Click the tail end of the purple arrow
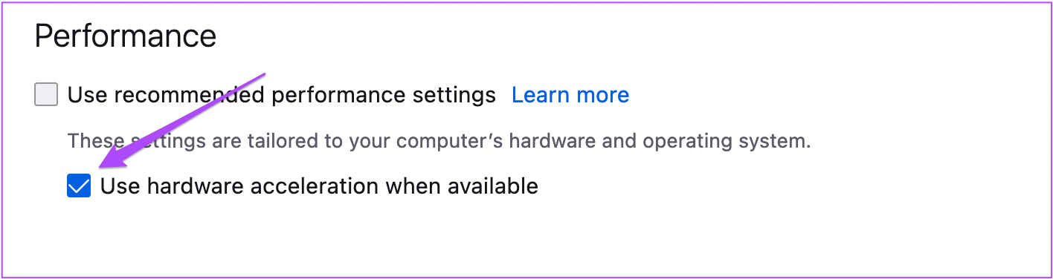This screenshot has height=279, width=1053. pos(262,75)
